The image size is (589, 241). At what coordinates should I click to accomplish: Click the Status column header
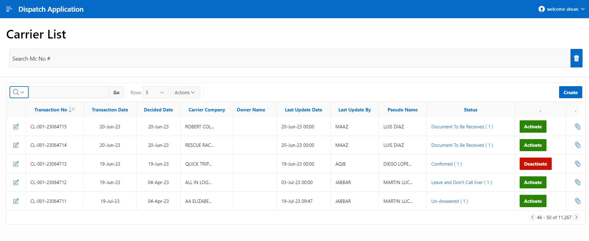tap(471, 110)
